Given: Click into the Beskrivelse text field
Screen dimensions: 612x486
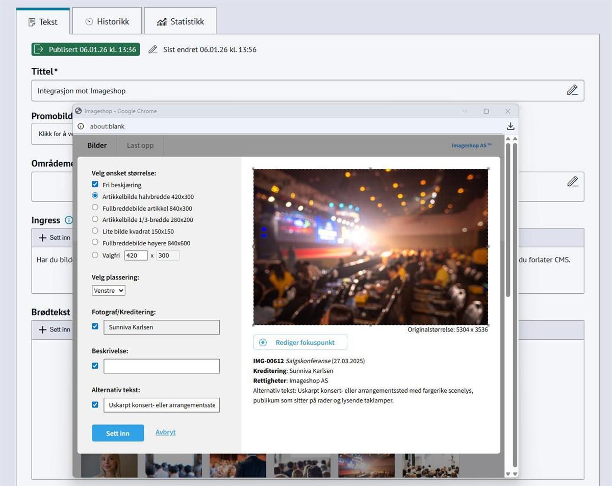Looking at the screenshot, I should 161,366.
